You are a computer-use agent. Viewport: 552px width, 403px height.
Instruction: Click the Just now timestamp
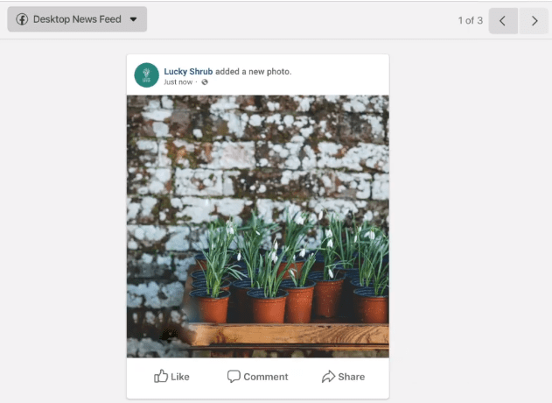pyautogui.click(x=178, y=82)
